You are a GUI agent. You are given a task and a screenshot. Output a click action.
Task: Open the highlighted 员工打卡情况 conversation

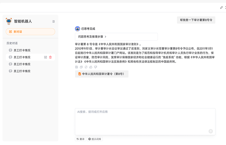click(30, 57)
